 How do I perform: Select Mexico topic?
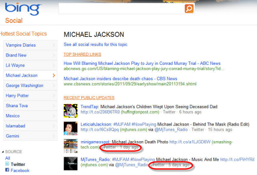30,116
